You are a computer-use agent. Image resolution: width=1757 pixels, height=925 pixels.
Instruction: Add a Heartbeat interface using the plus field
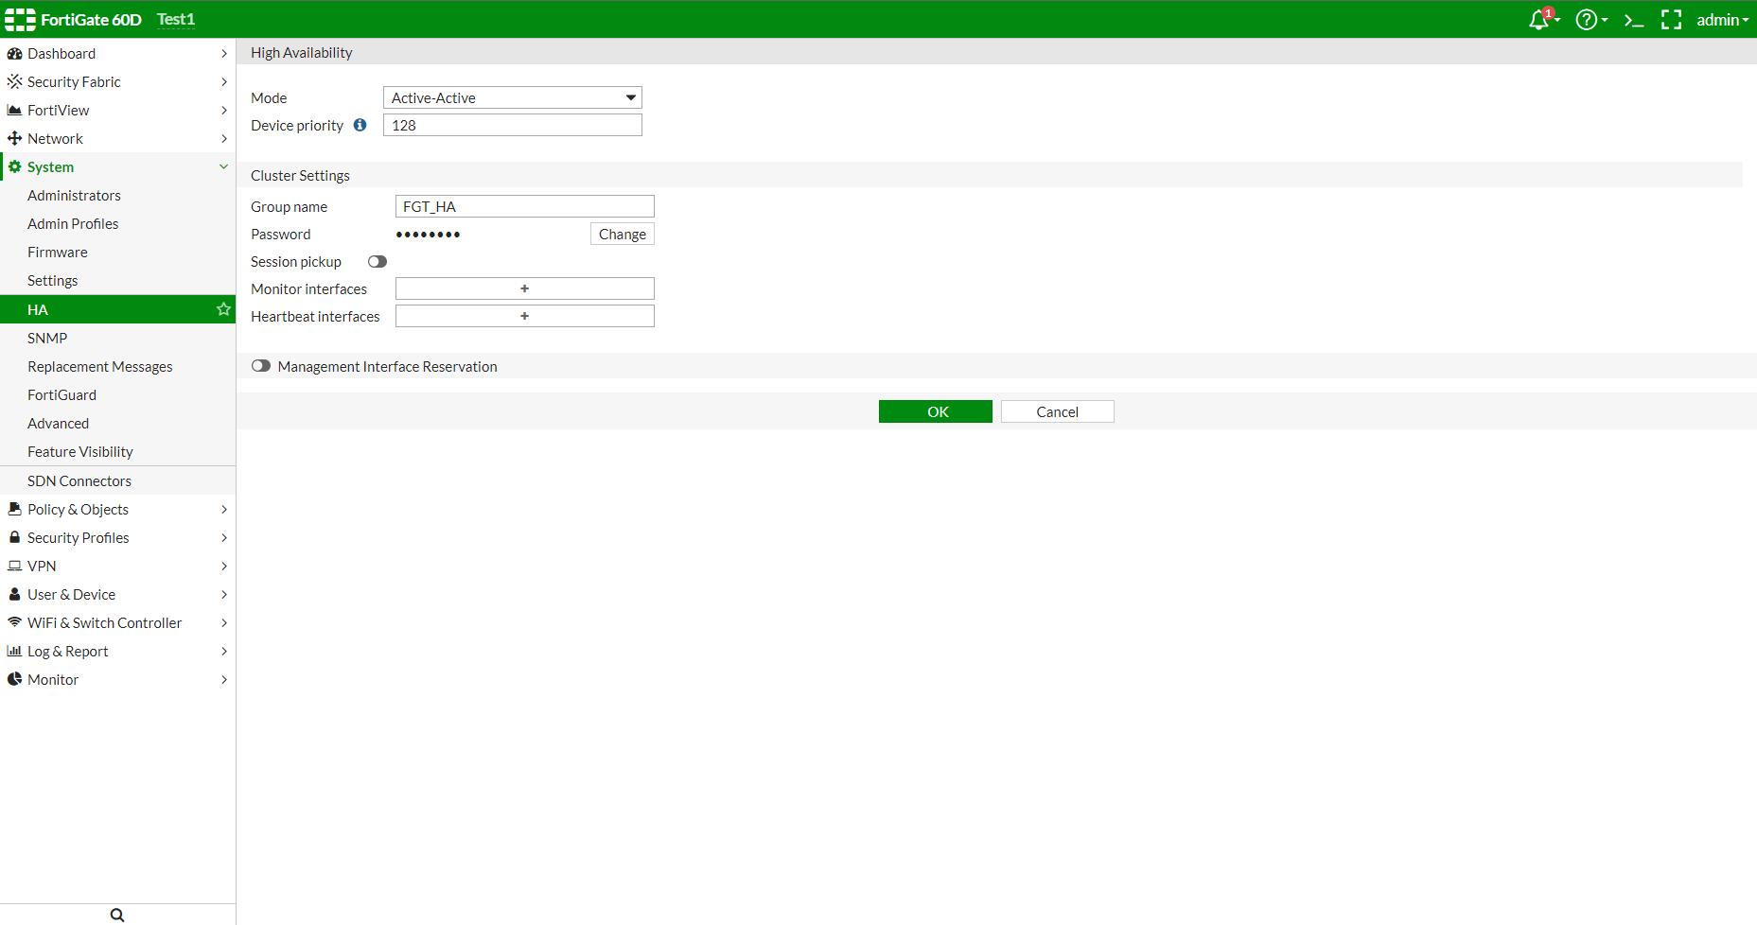[x=524, y=316]
